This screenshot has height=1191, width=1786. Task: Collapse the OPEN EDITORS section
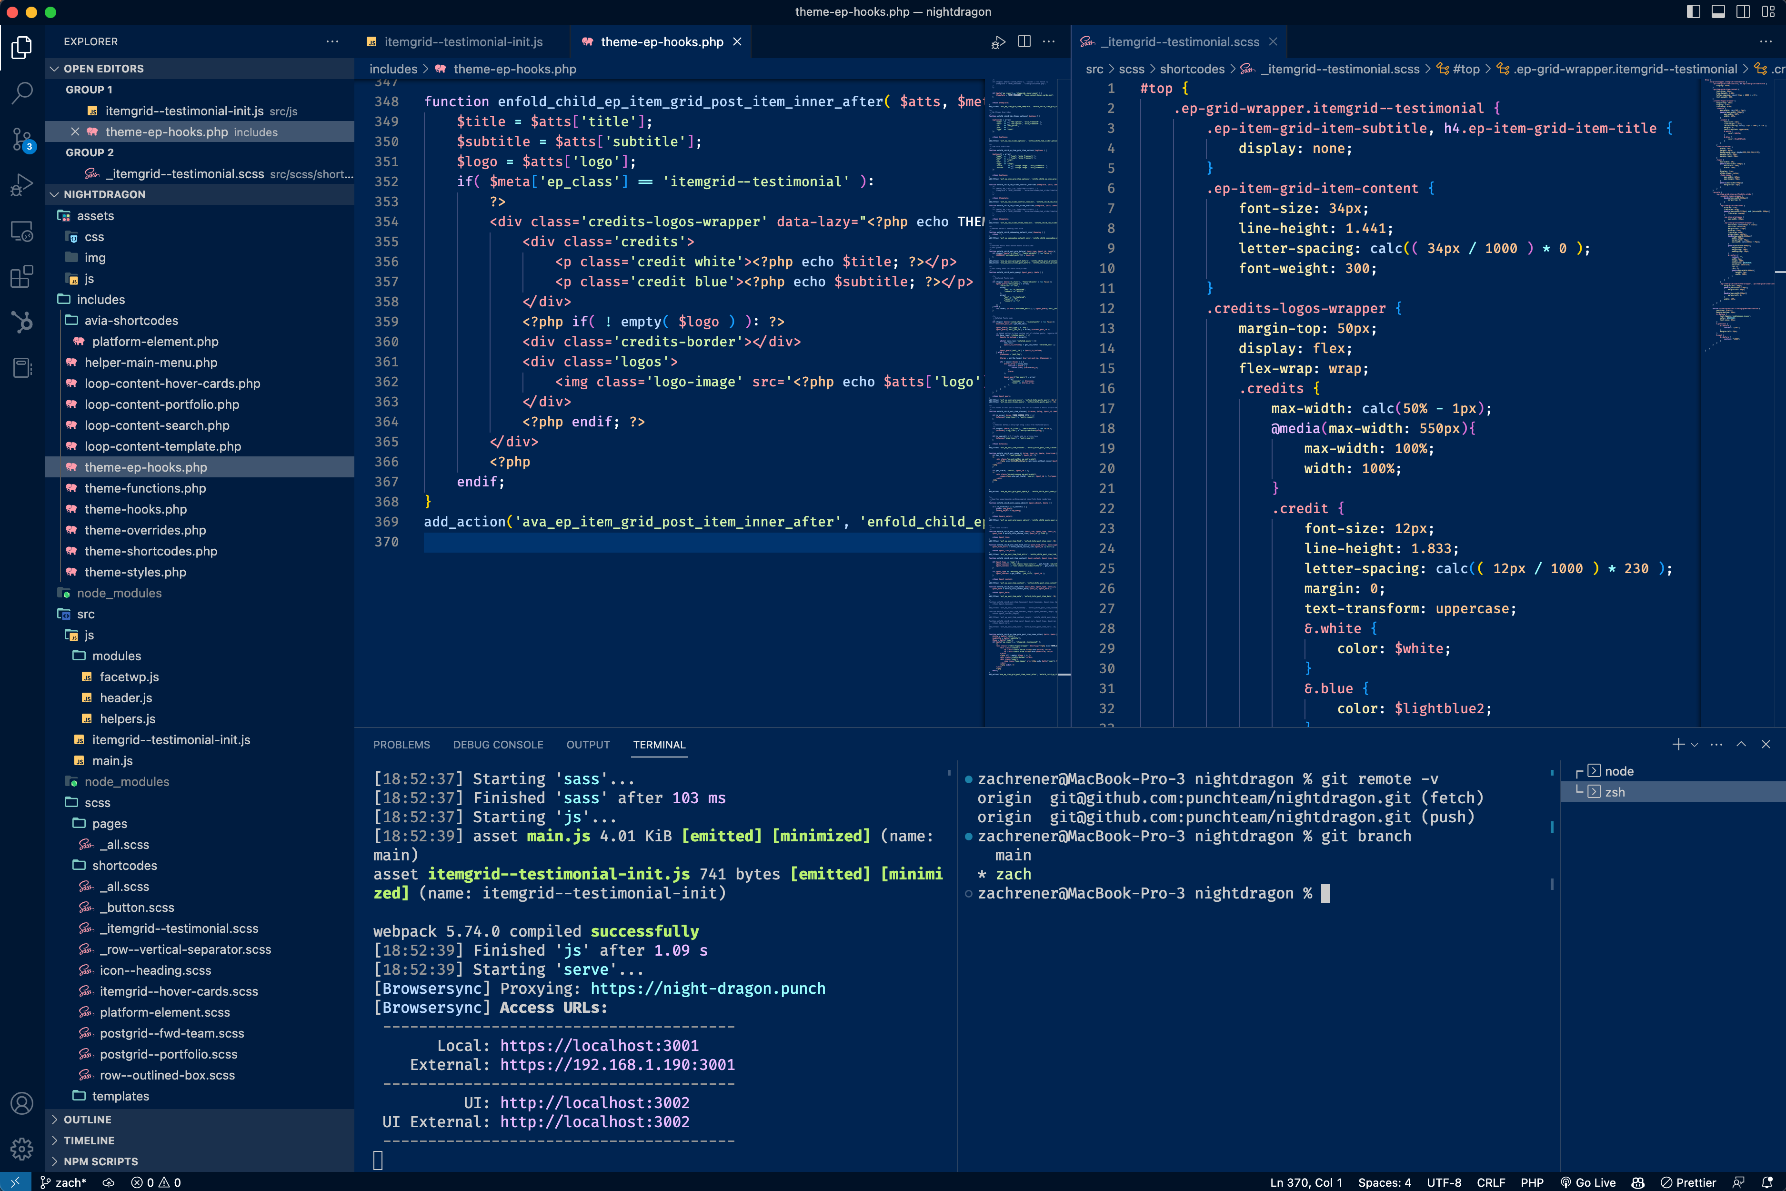(x=200, y=68)
